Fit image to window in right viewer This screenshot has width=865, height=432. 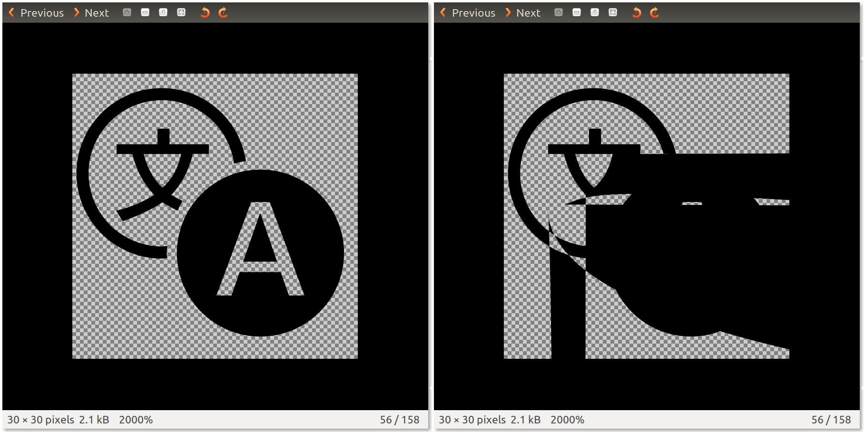[613, 12]
